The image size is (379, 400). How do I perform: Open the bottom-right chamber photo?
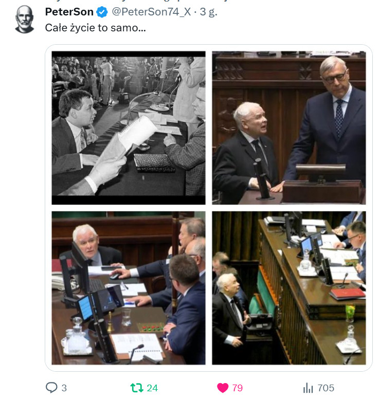(288, 288)
